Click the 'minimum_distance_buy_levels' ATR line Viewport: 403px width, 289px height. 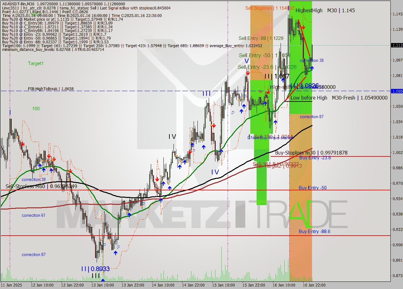(53, 50)
